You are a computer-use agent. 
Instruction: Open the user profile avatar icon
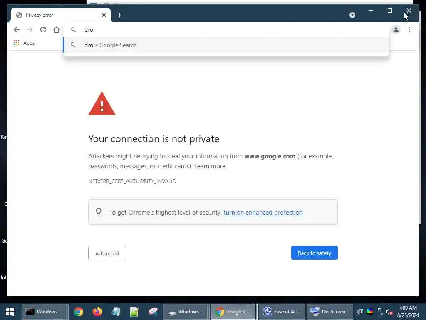point(396,30)
